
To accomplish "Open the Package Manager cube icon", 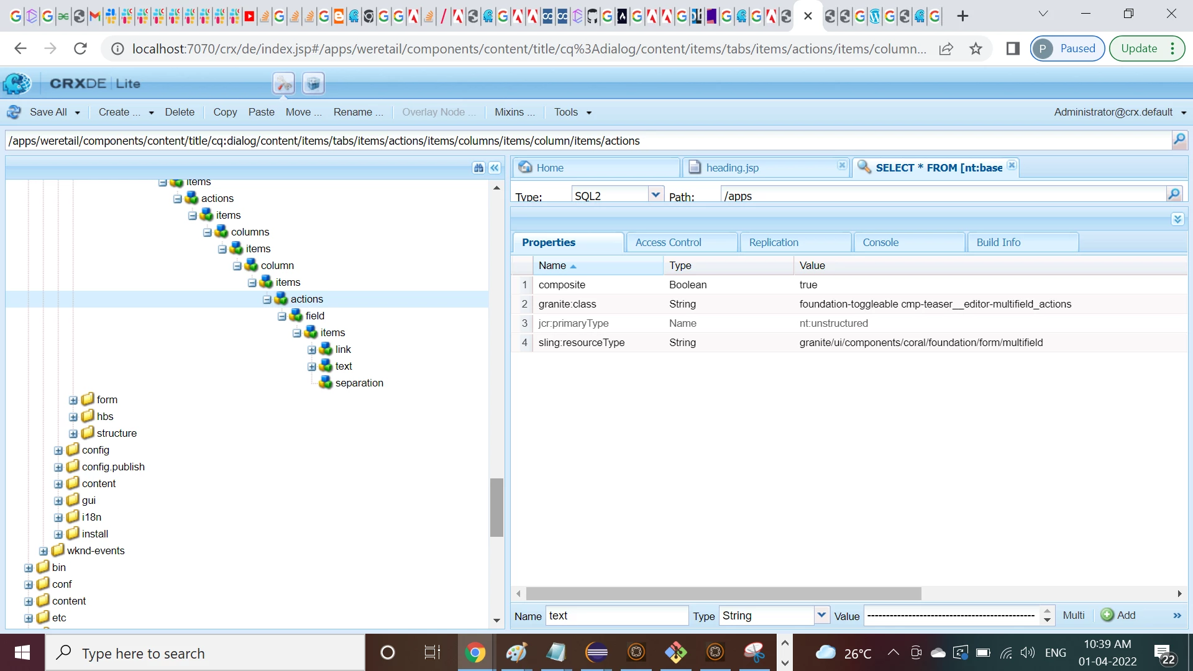I will [313, 83].
